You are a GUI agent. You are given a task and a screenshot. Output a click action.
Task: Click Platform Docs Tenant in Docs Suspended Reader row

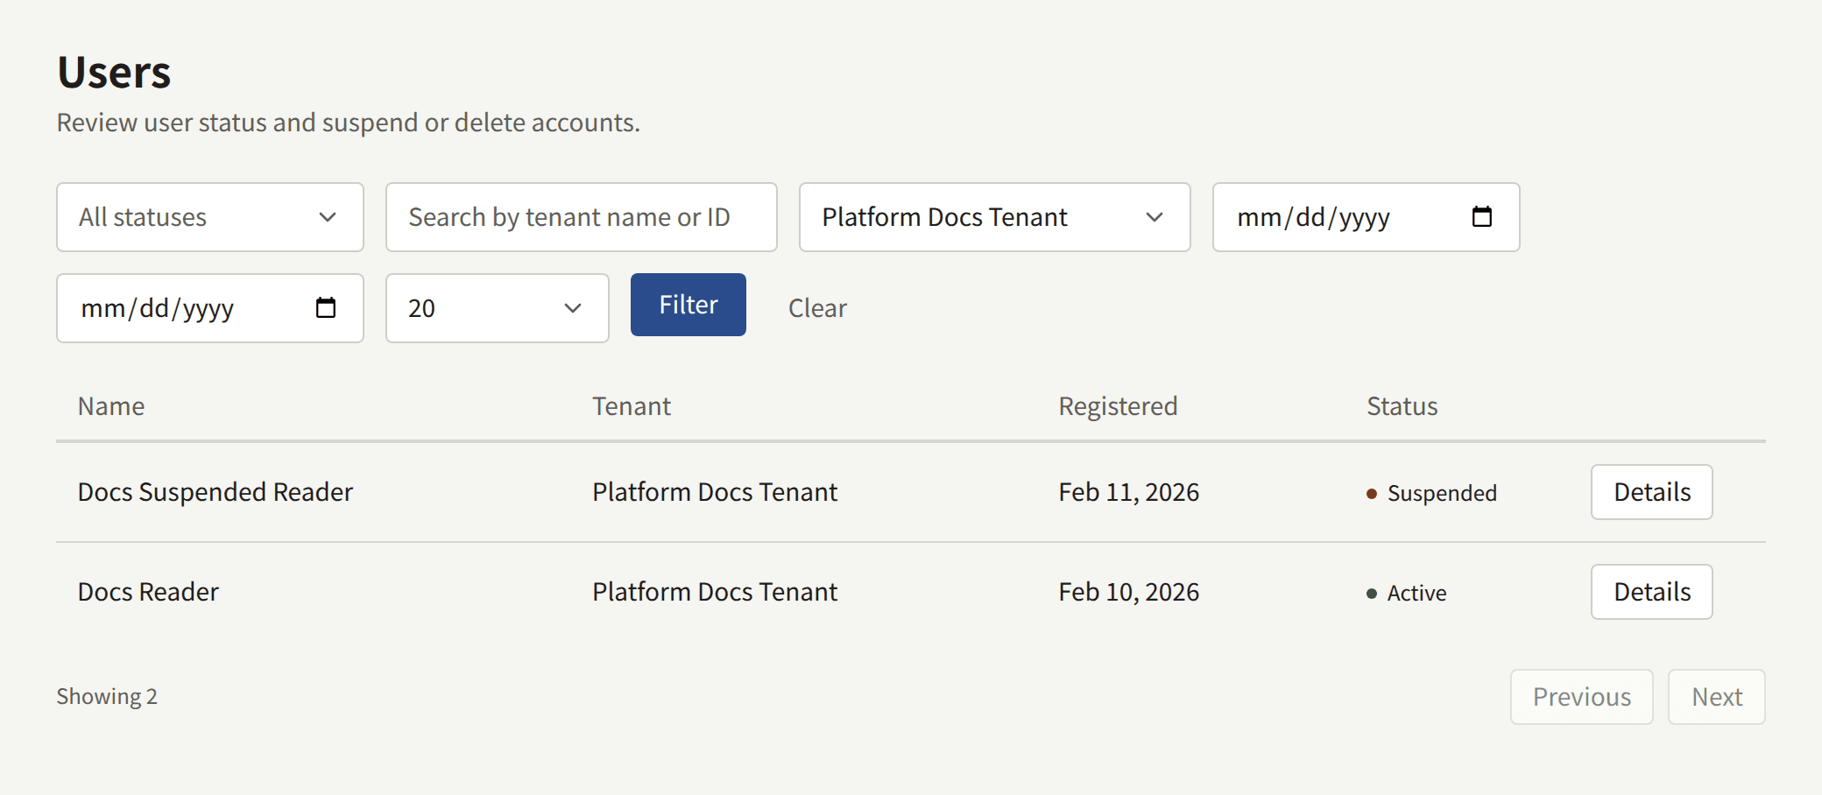pos(715,492)
